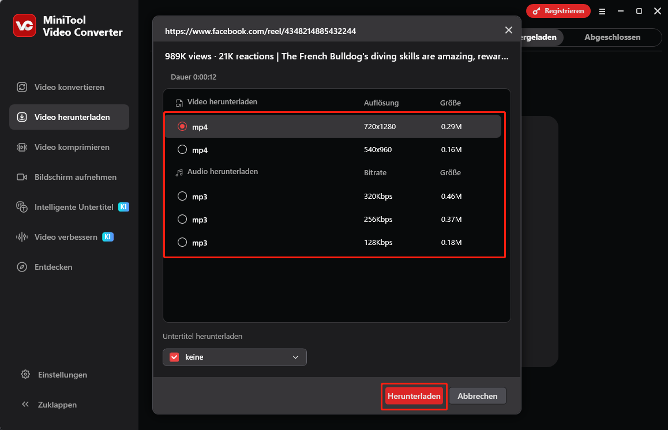Minimize the application window

click(x=621, y=11)
